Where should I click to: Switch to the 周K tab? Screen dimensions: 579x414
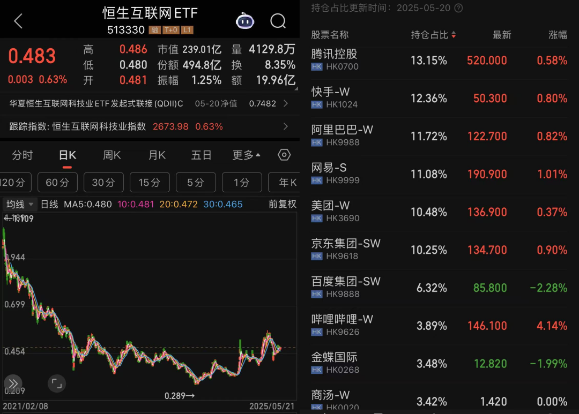(x=112, y=155)
